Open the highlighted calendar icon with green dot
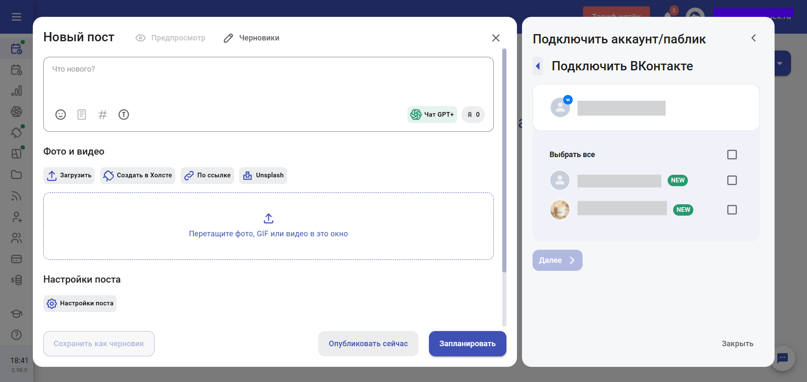The image size is (807, 382). 16,49
